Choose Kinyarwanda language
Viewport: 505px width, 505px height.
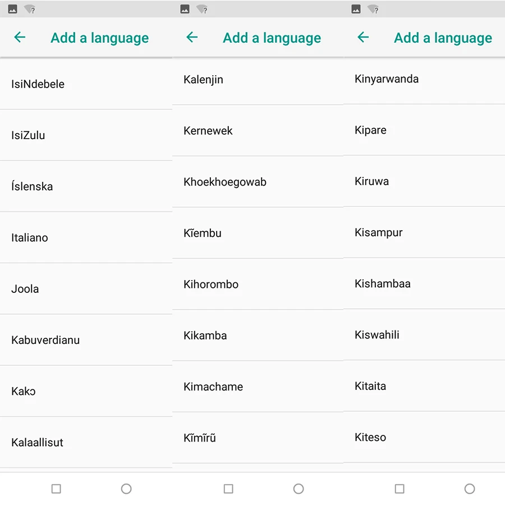click(424, 79)
